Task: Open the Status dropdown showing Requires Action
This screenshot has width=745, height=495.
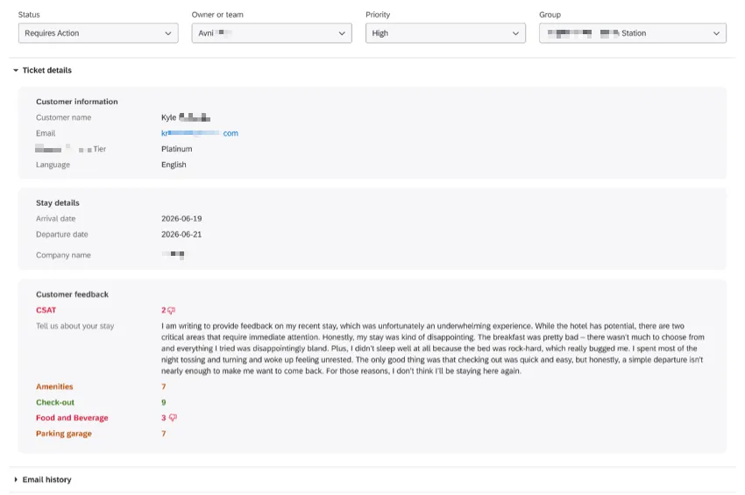Action: click(x=98, y=33)
